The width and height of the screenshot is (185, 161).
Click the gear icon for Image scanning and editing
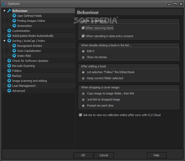(9, 81)
